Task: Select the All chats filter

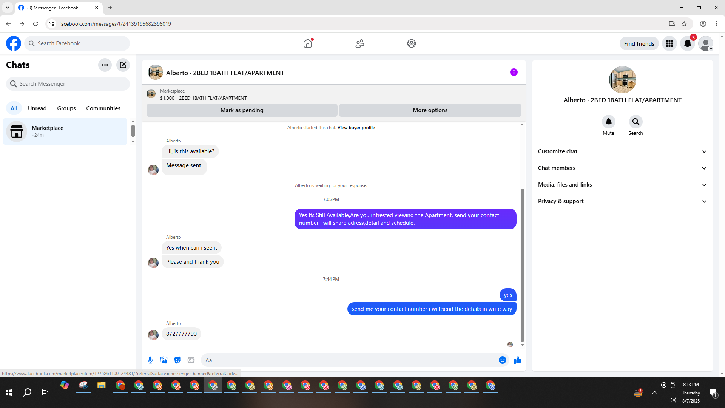Action: [14, 108]
